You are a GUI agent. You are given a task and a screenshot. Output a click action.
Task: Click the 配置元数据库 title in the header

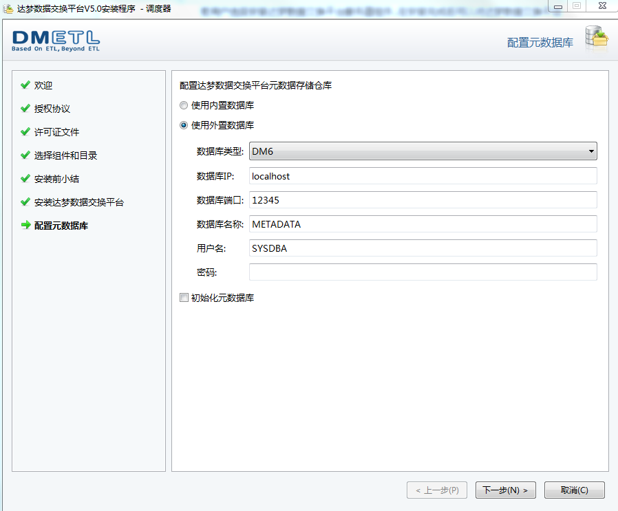[x=540, y=43]
